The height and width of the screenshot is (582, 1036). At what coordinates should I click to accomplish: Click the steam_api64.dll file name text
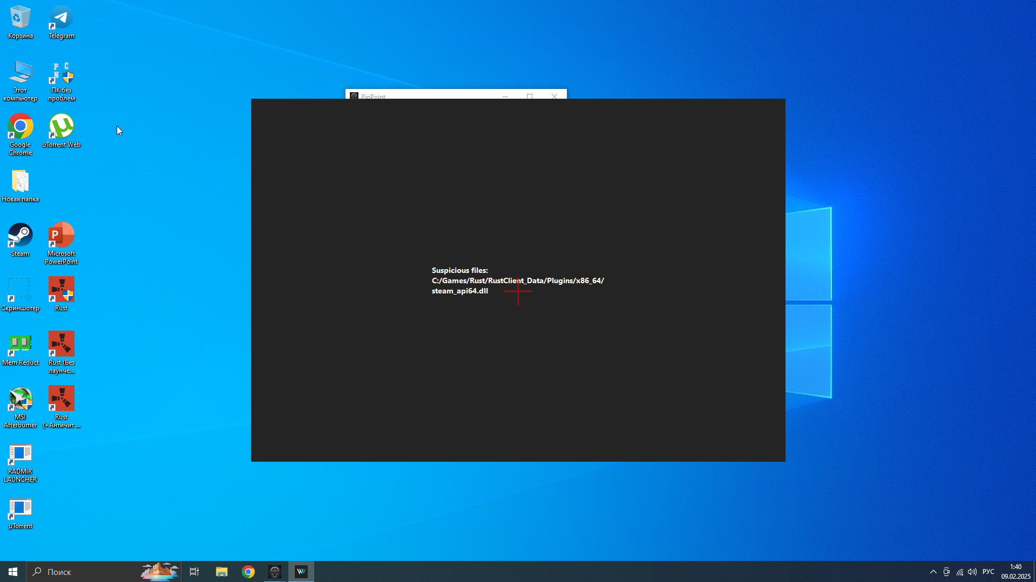[x=459, y=291]
